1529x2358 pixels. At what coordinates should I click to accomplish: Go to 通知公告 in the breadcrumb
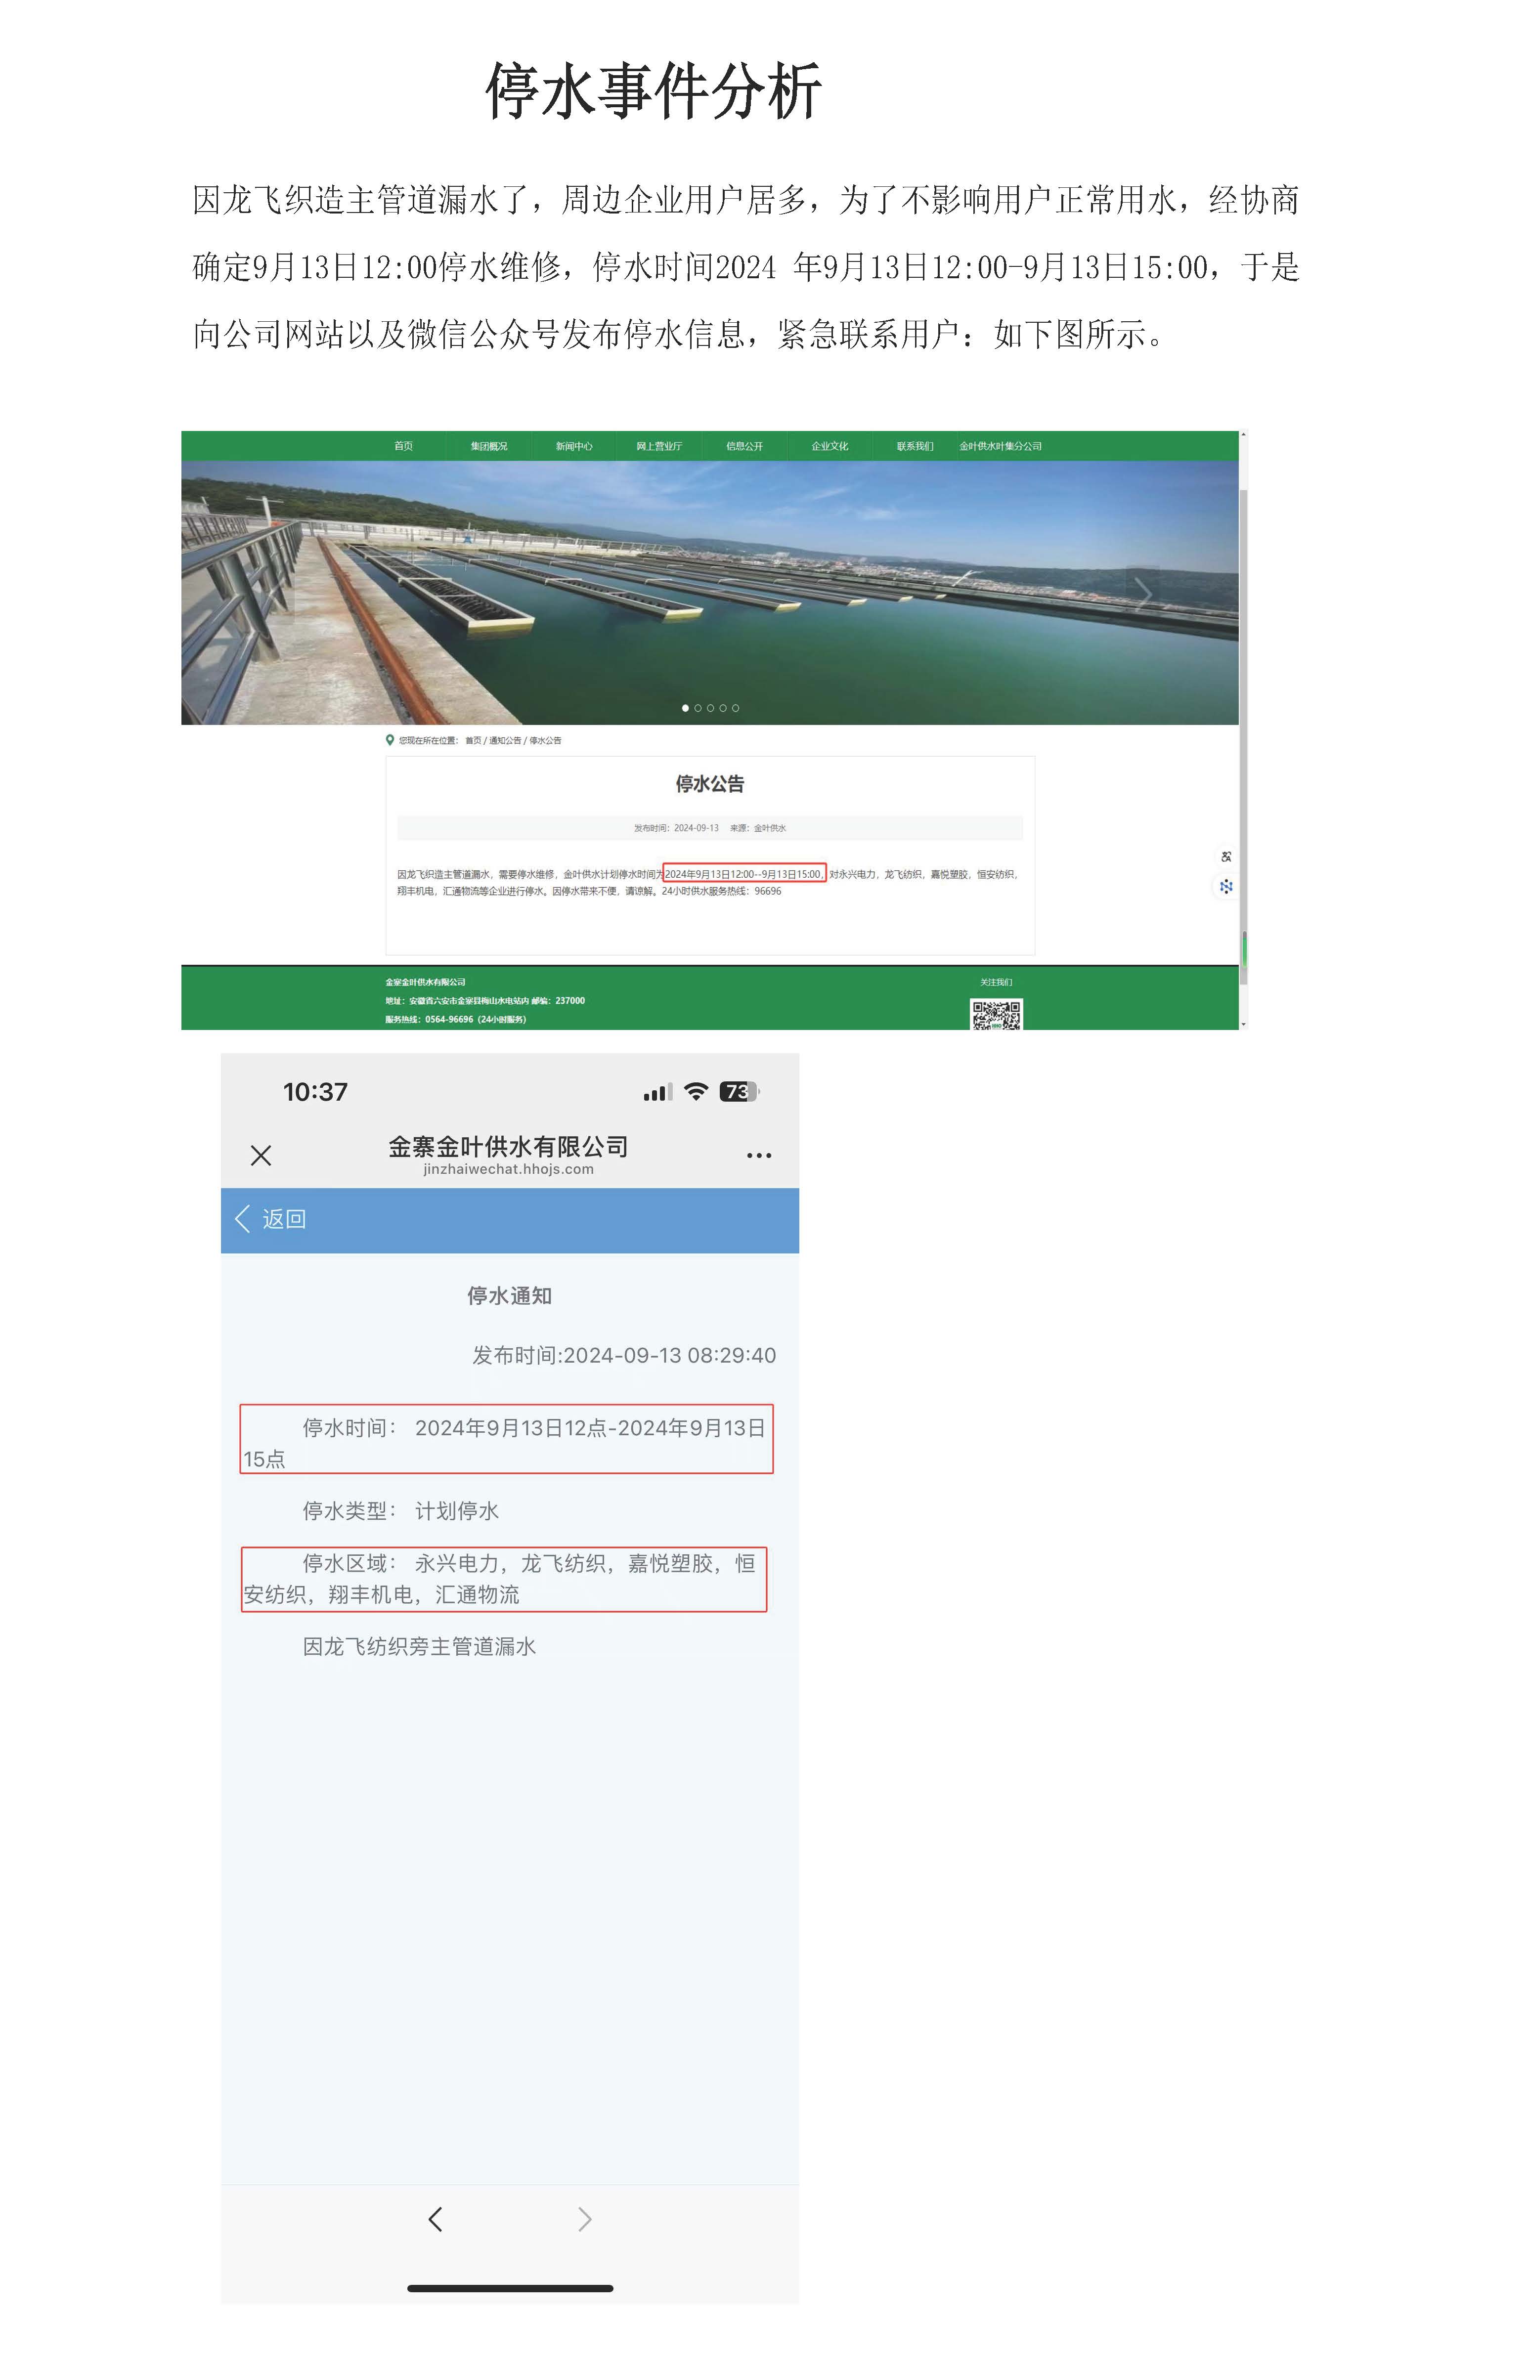[x=504, y=740]
